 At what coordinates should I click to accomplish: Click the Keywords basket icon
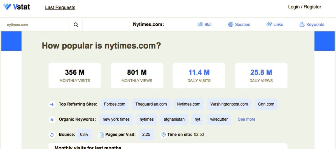point(302,24)
